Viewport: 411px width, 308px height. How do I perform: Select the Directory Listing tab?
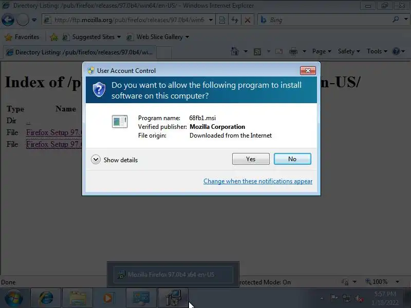point(80,52)
